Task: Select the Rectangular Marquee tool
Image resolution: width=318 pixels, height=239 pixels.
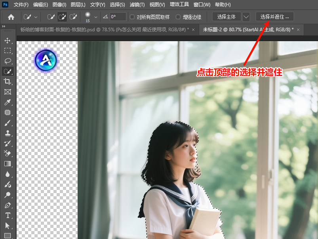Action: point(8,51)
